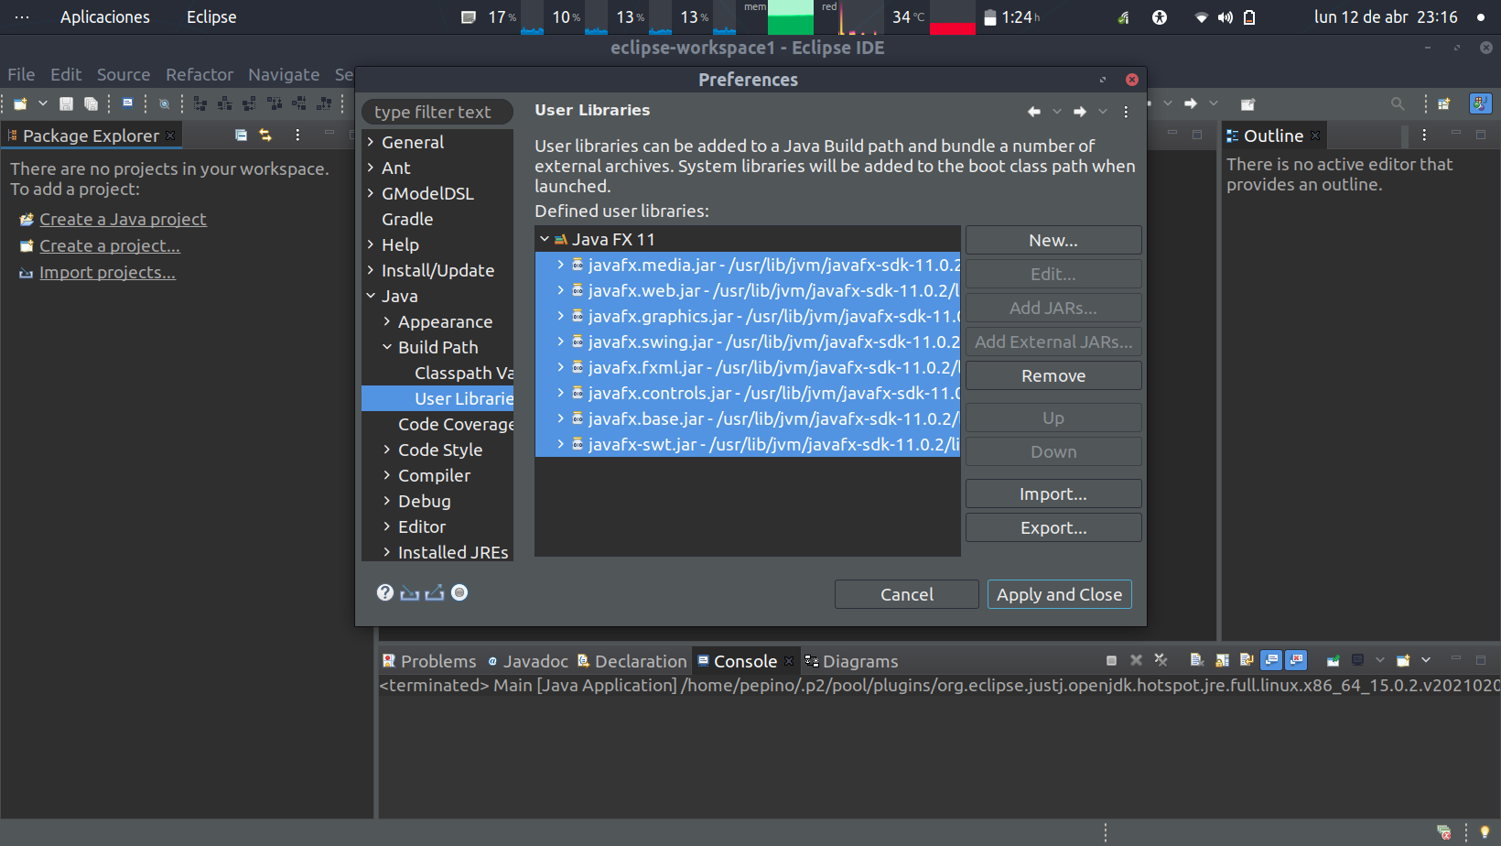
Task: Open the Preferences page view menu dots
Action: [x=1126, y=111]
